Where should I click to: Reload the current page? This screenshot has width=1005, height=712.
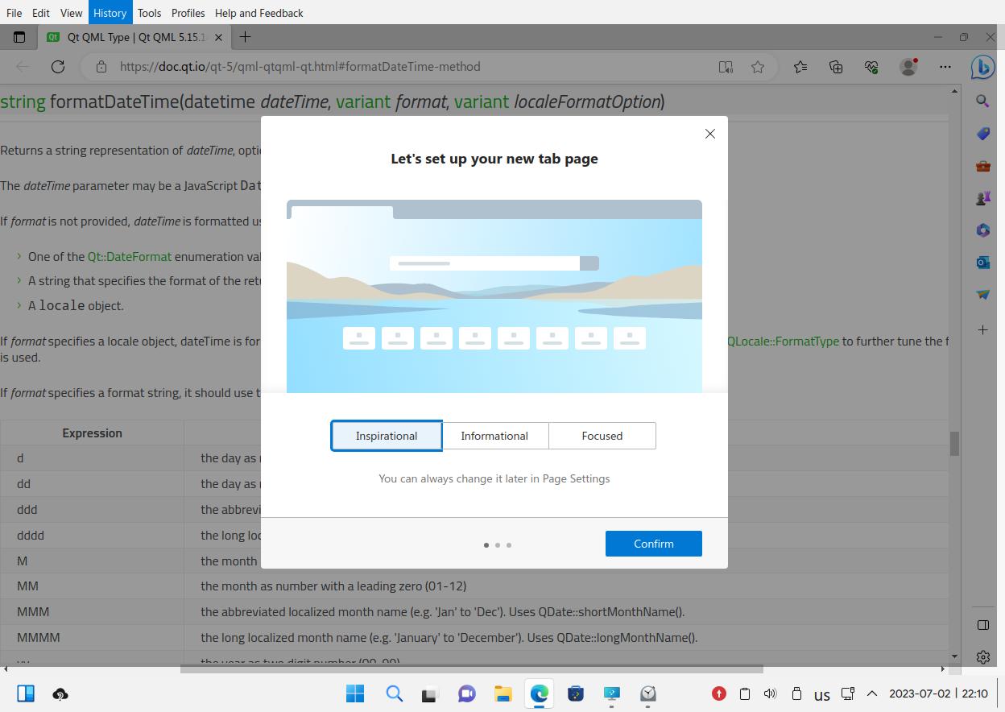point(58,67)
